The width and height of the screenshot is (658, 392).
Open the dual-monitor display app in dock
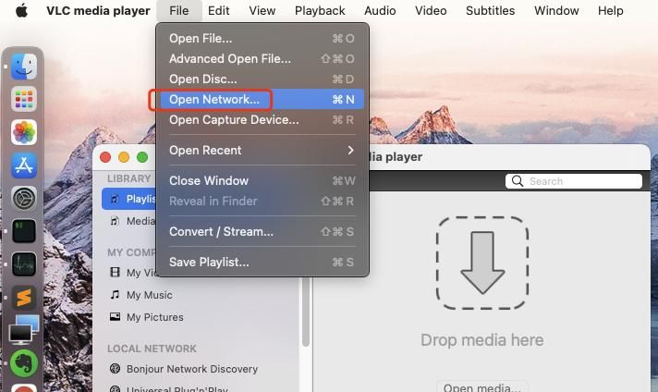click(24, 330)
